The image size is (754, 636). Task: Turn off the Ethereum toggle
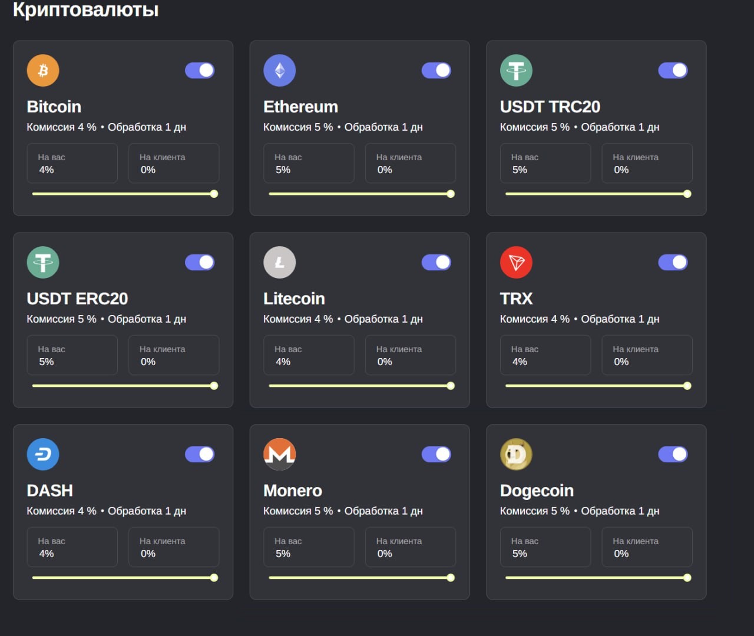tap(436, 71)
